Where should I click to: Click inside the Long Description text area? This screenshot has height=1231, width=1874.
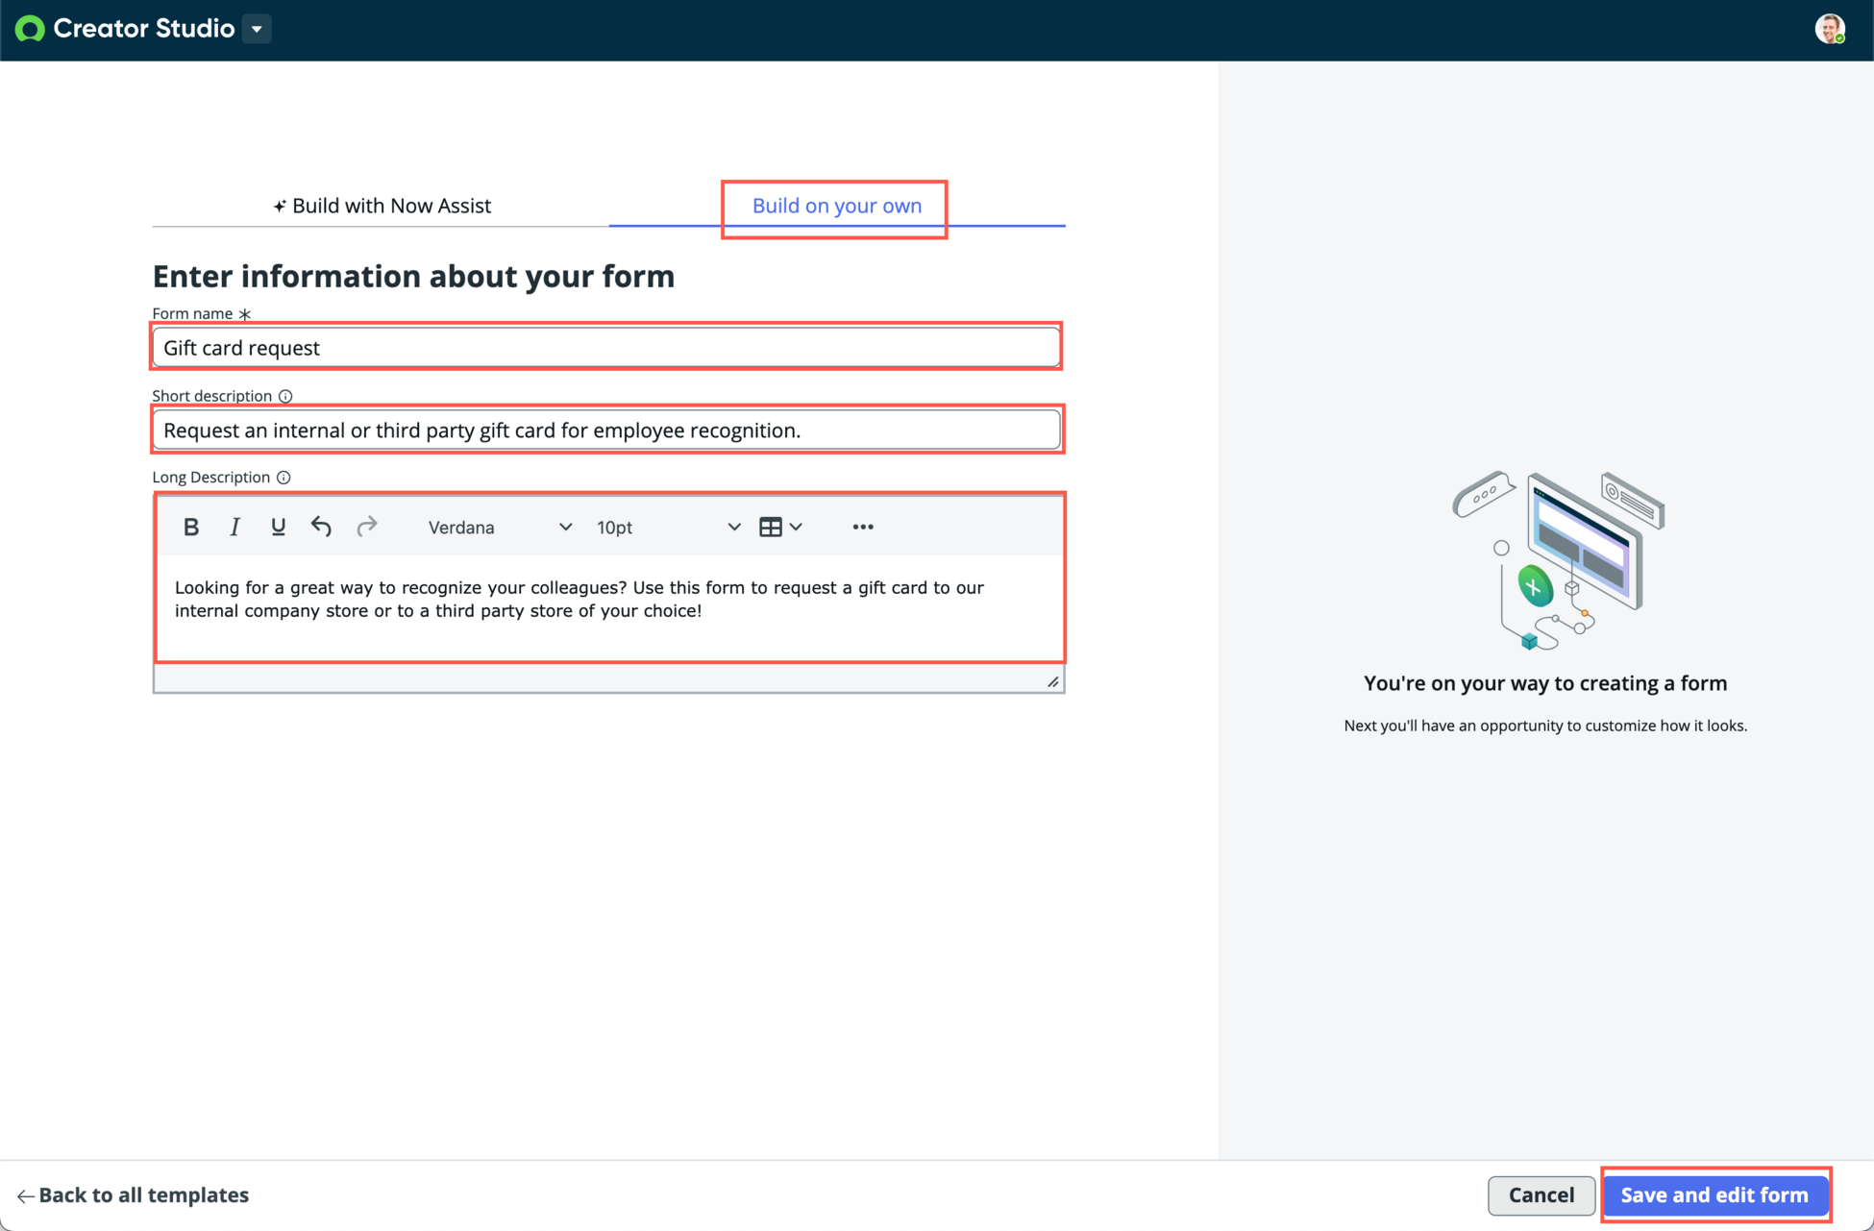609,608
